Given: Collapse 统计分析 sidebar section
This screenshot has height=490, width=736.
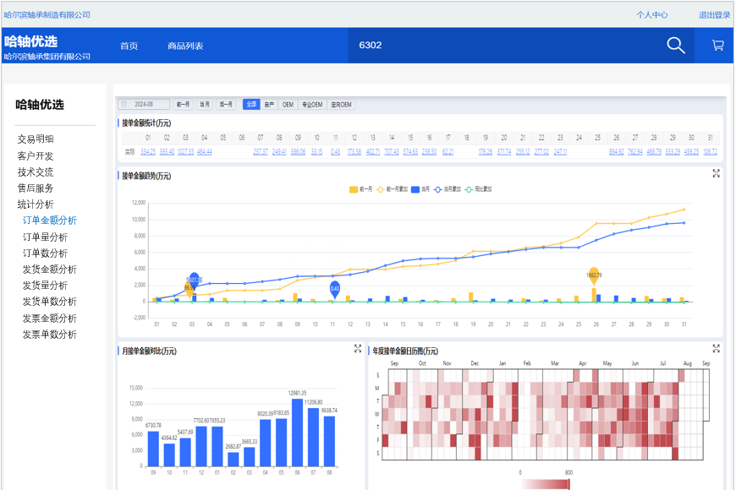Looking at the screenshot, I should [36, 204].
